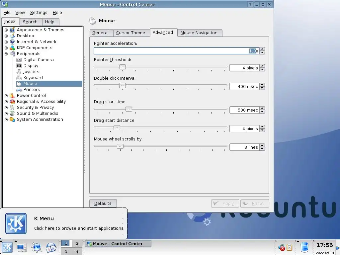This screenshot has width=340, height=255.
Task: Click the Drag start time 500 msec field
Action: 244,110
